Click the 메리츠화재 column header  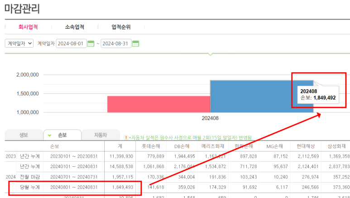(213, 146)
